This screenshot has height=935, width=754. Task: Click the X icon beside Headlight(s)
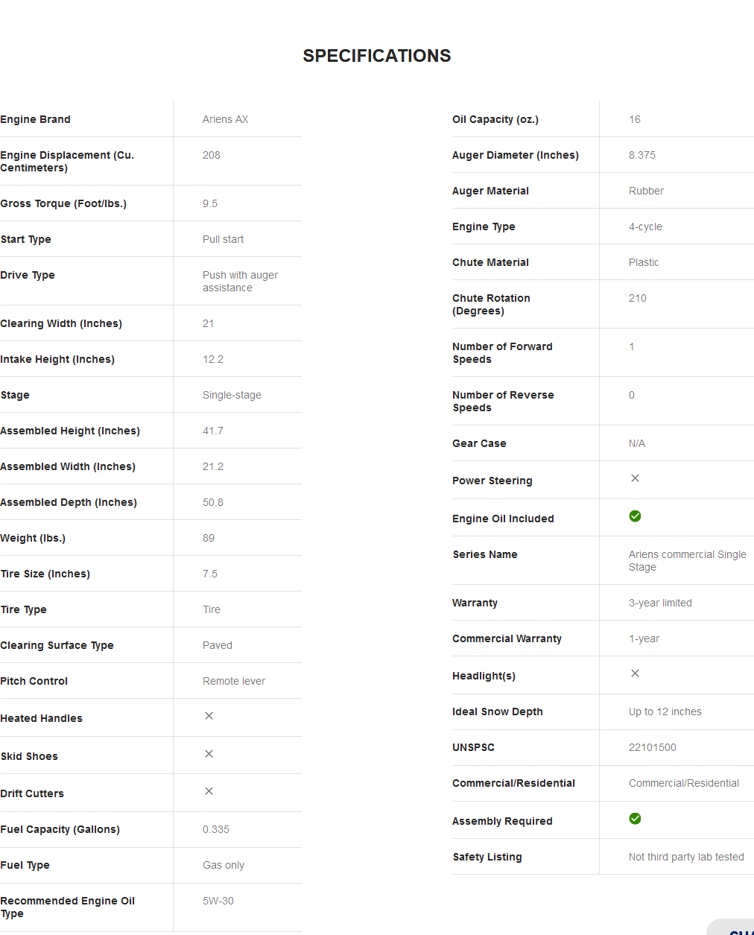(x=635, y=673)
